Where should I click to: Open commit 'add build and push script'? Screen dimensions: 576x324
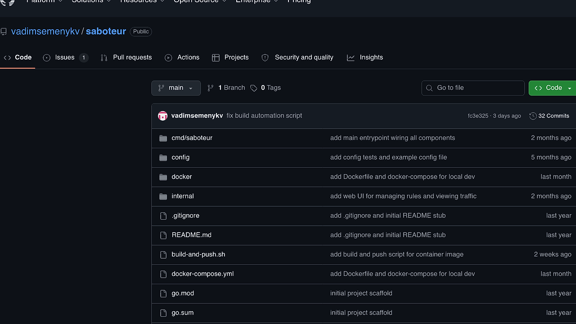pyautogui.click(x=396, y=254)
